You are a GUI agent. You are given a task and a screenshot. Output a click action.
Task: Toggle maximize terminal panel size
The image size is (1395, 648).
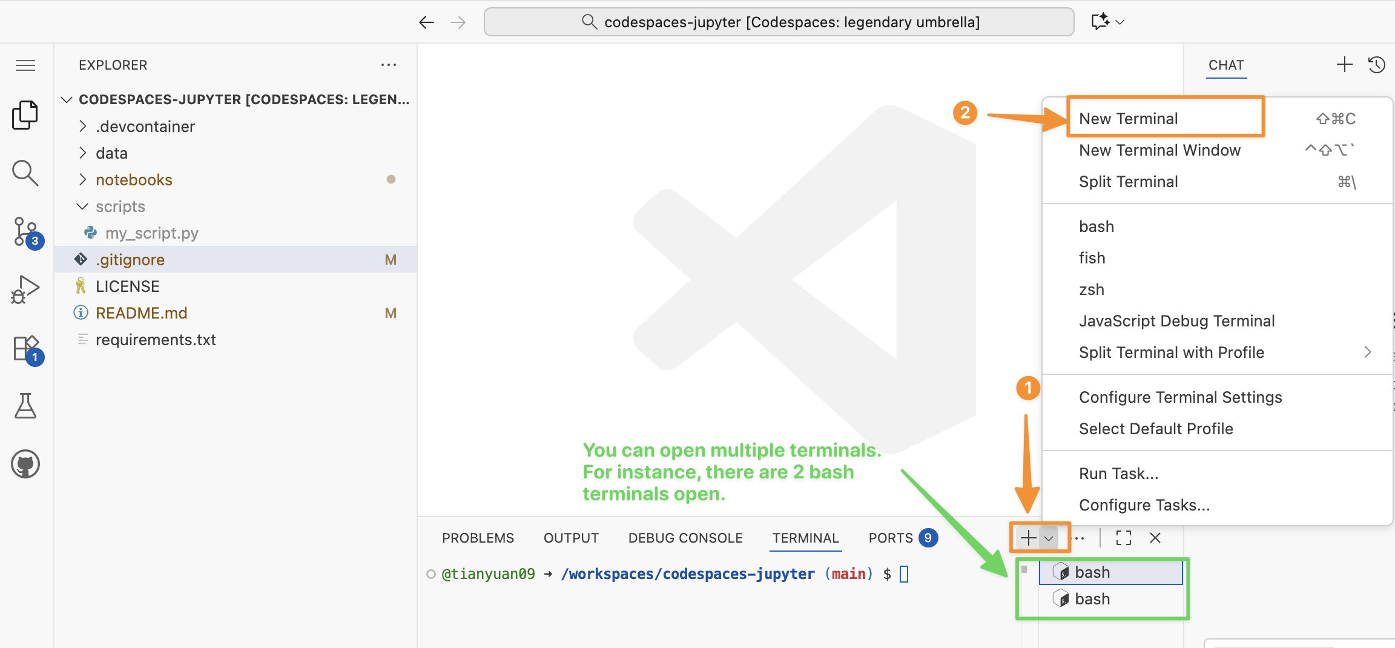(1123, 538)
